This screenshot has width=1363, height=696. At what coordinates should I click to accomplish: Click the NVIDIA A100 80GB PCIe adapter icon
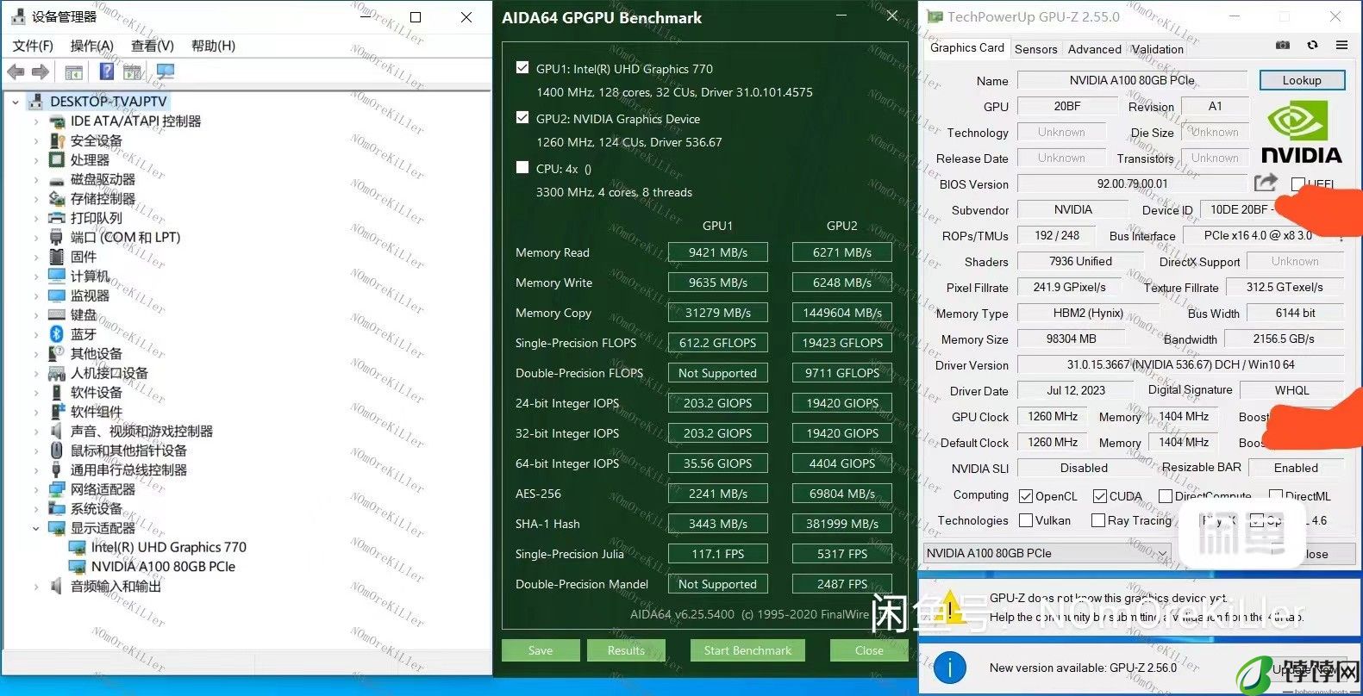(x=78, y=567)
